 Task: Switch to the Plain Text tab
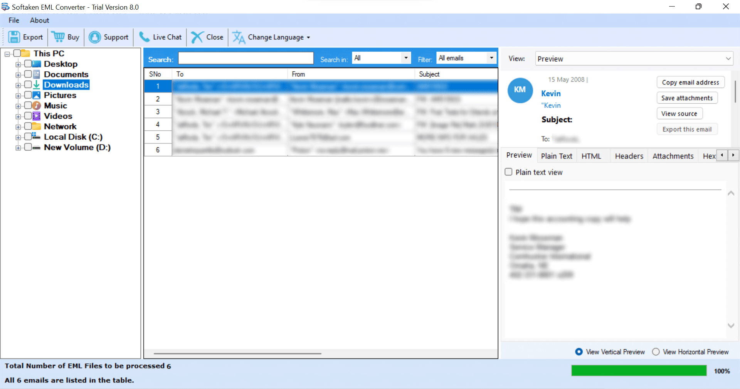(x=557, y=156)
